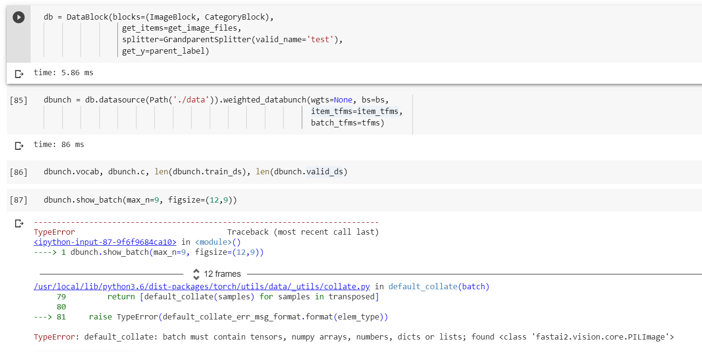
Task: Click the [87] execution count
Action: [x=18, y=200]
